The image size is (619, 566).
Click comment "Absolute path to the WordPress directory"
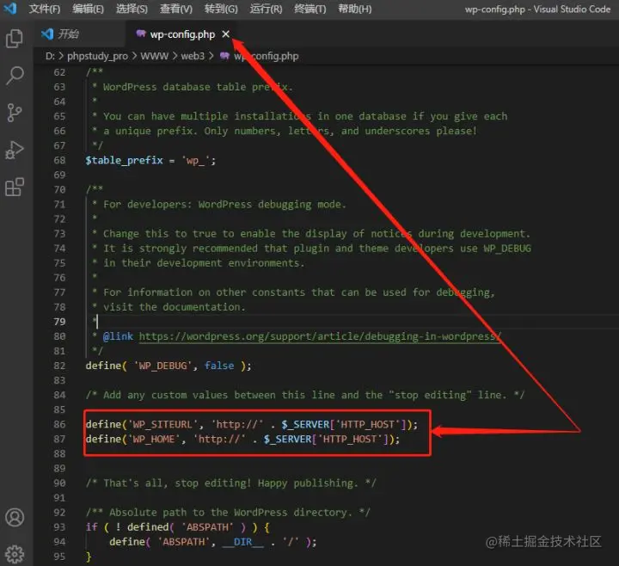(x=230, y=513)
